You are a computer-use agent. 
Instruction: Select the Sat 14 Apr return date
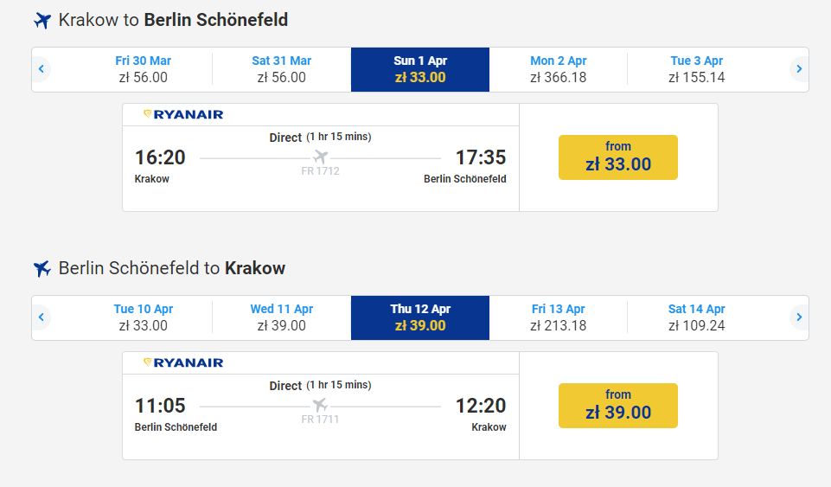click(697, 317)
